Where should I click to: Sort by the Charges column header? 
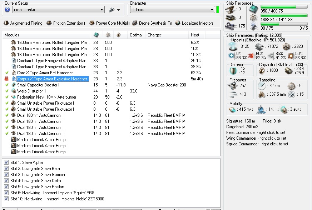tap(167, 35)
